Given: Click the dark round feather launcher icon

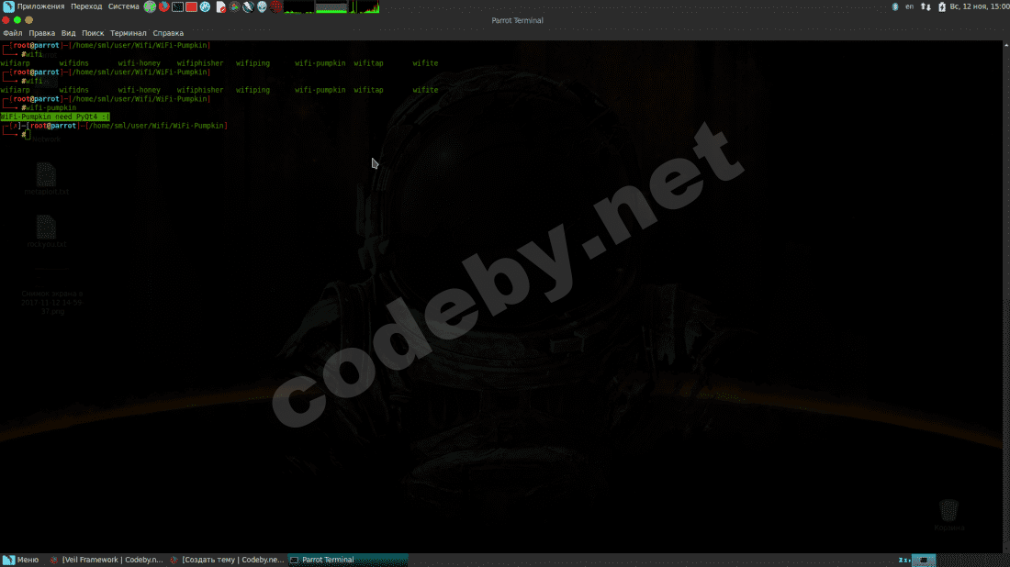Looking at the screenshot, I should click(x=248, y=7).
